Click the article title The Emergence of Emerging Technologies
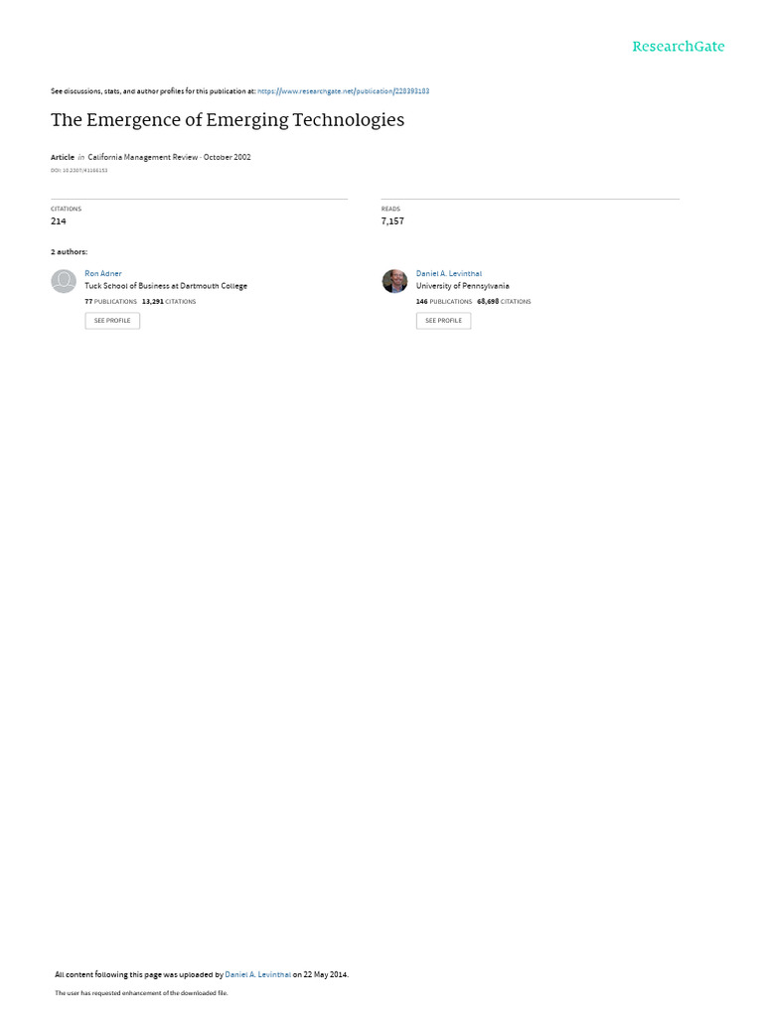The height and width of the screenshot is (1017, 763). (x=228, y=120)
